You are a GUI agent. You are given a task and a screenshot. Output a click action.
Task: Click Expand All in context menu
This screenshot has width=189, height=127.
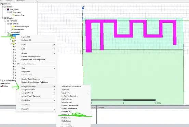(x=26, y=37)
